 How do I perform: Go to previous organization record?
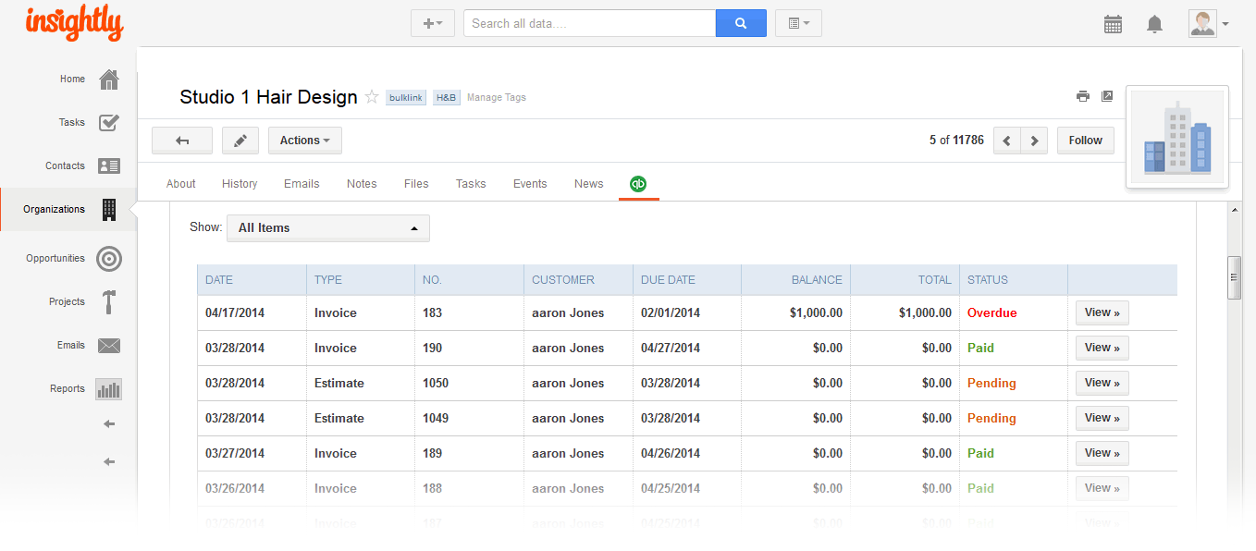tap(1006, 141)
